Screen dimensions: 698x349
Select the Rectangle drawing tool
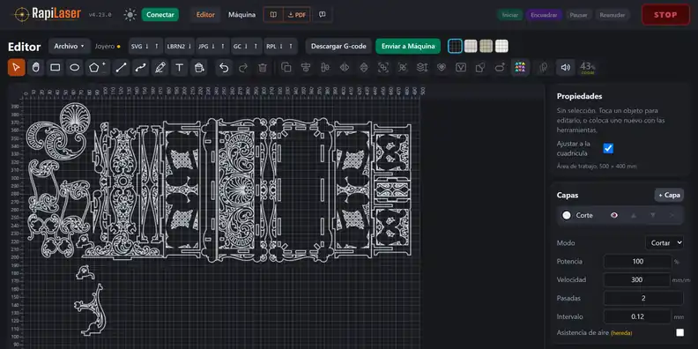pos(56,68)
